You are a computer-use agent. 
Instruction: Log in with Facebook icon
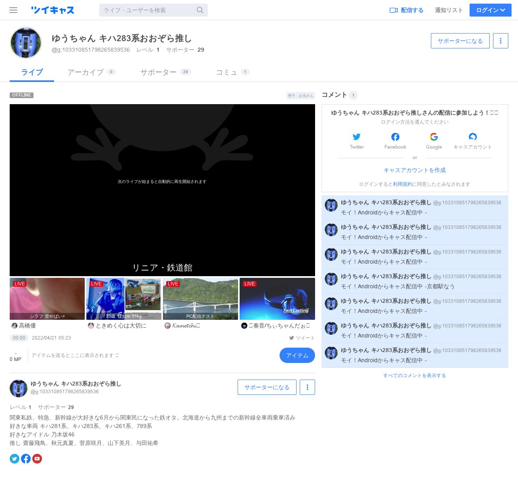(x=395, y=137)
